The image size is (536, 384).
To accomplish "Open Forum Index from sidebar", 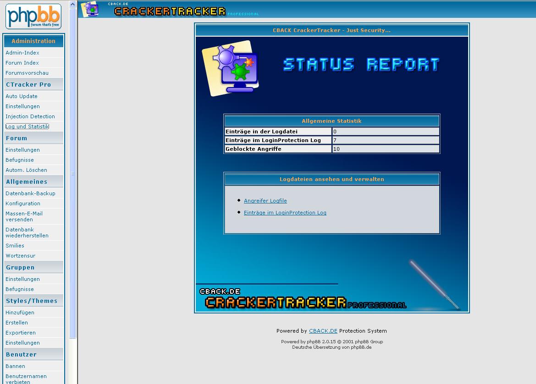I will [x=22, y=63].
